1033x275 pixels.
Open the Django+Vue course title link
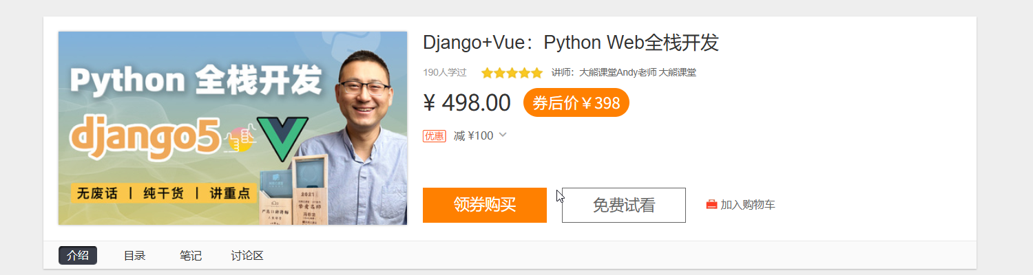point(571,43)
